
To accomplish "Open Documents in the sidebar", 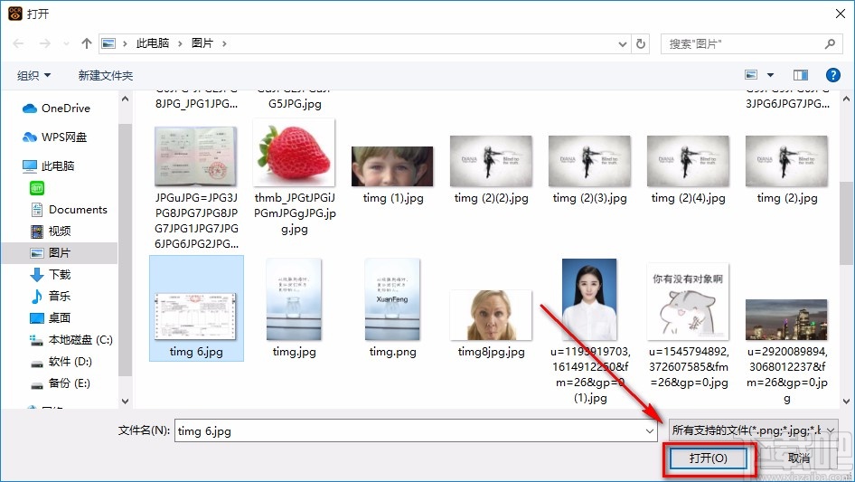I will click(x=69, y=210).
